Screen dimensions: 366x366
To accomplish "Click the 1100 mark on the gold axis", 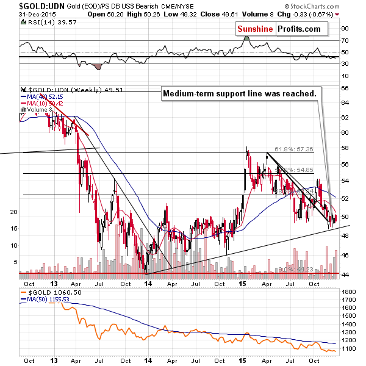I will pos(348,348).
